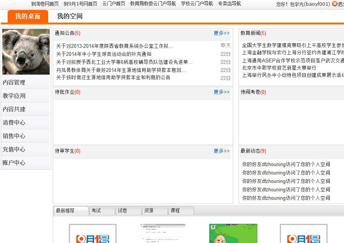Switch to 考试 tab
This screenshot has height=243, width=344.
tap(102, 211)
